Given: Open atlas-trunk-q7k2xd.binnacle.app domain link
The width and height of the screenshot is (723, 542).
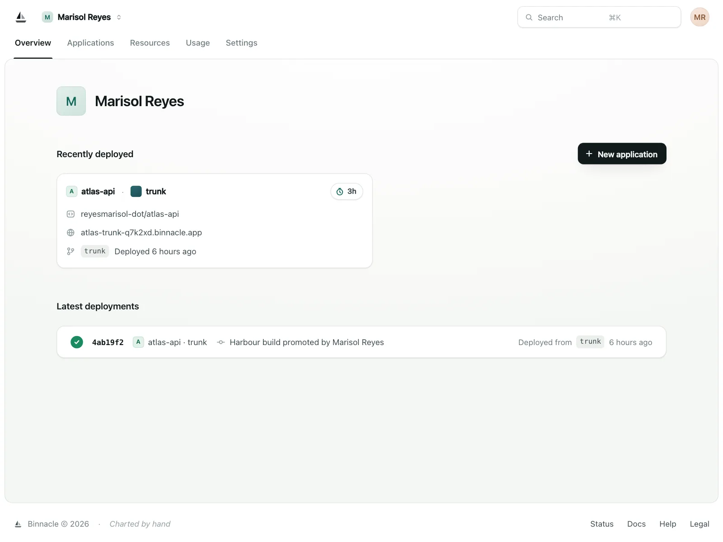Looking at the screenshot, I should [x=141, y=233].
